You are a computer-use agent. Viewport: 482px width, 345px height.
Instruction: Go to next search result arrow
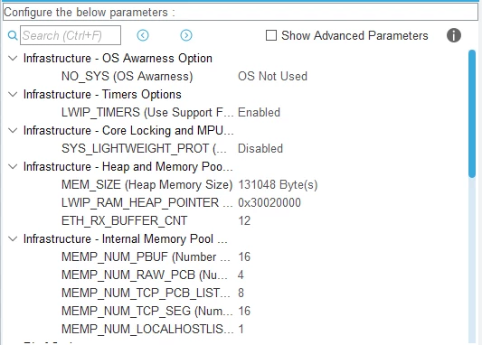(186, 35)
